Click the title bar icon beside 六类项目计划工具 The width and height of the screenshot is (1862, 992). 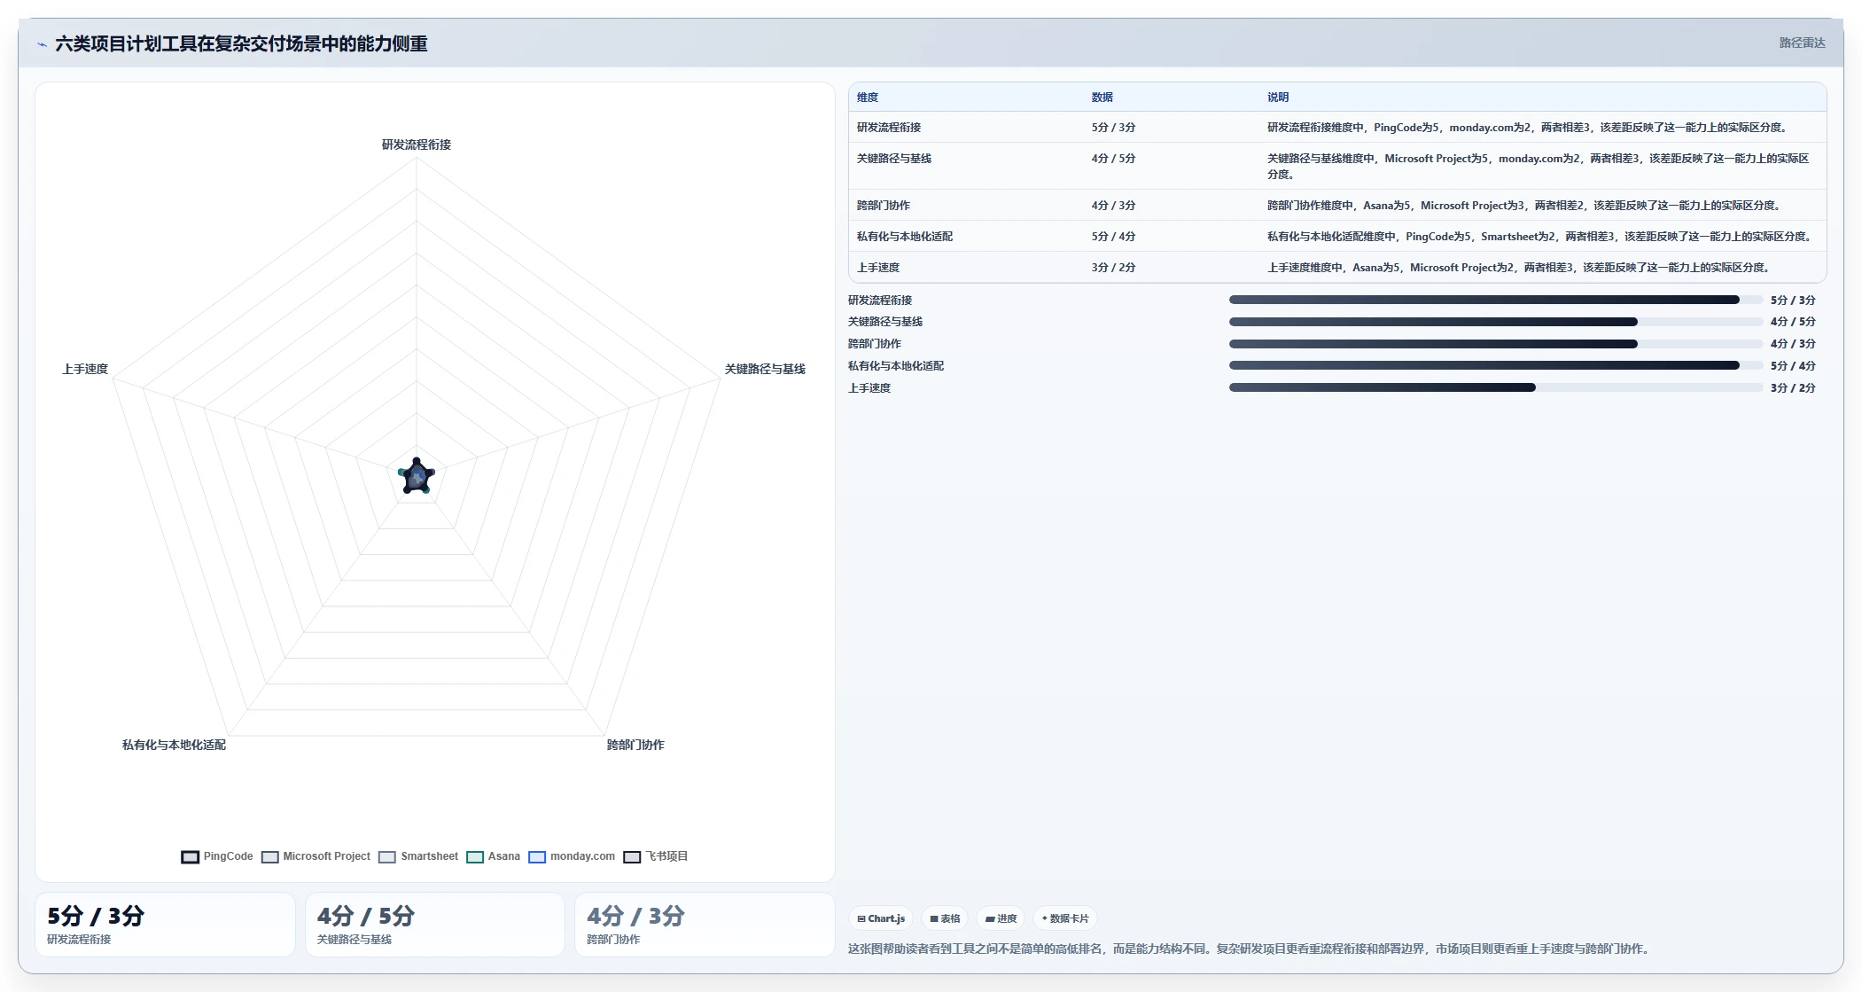42,44
